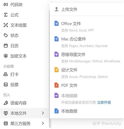
Task: Select the voting poll icon
Action: (x=6, y=85)
